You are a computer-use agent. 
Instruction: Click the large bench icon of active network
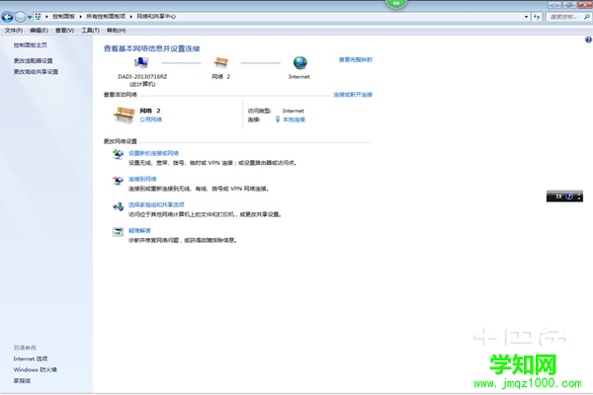[125, 115]
